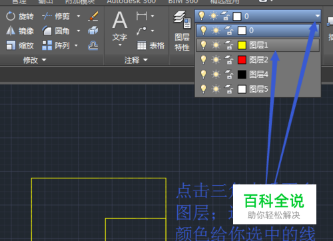Image resolution: width=333 pixels, height=241 pixels.
Task: Select the Fillet (圆角) tool
Action: point(56,31)
